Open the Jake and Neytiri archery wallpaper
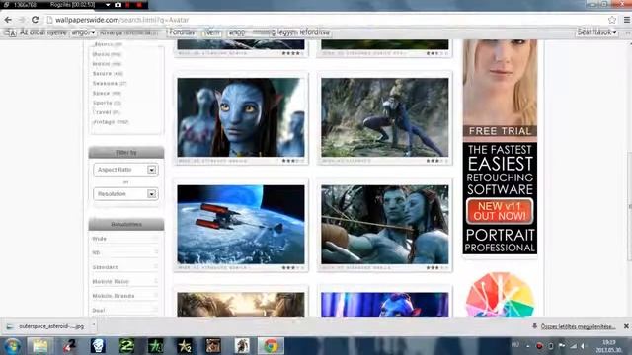The height and width of the screenshot is (355, 632). tap(384, 225)
